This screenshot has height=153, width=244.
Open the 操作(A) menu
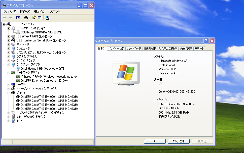click(x=25, y=12)
